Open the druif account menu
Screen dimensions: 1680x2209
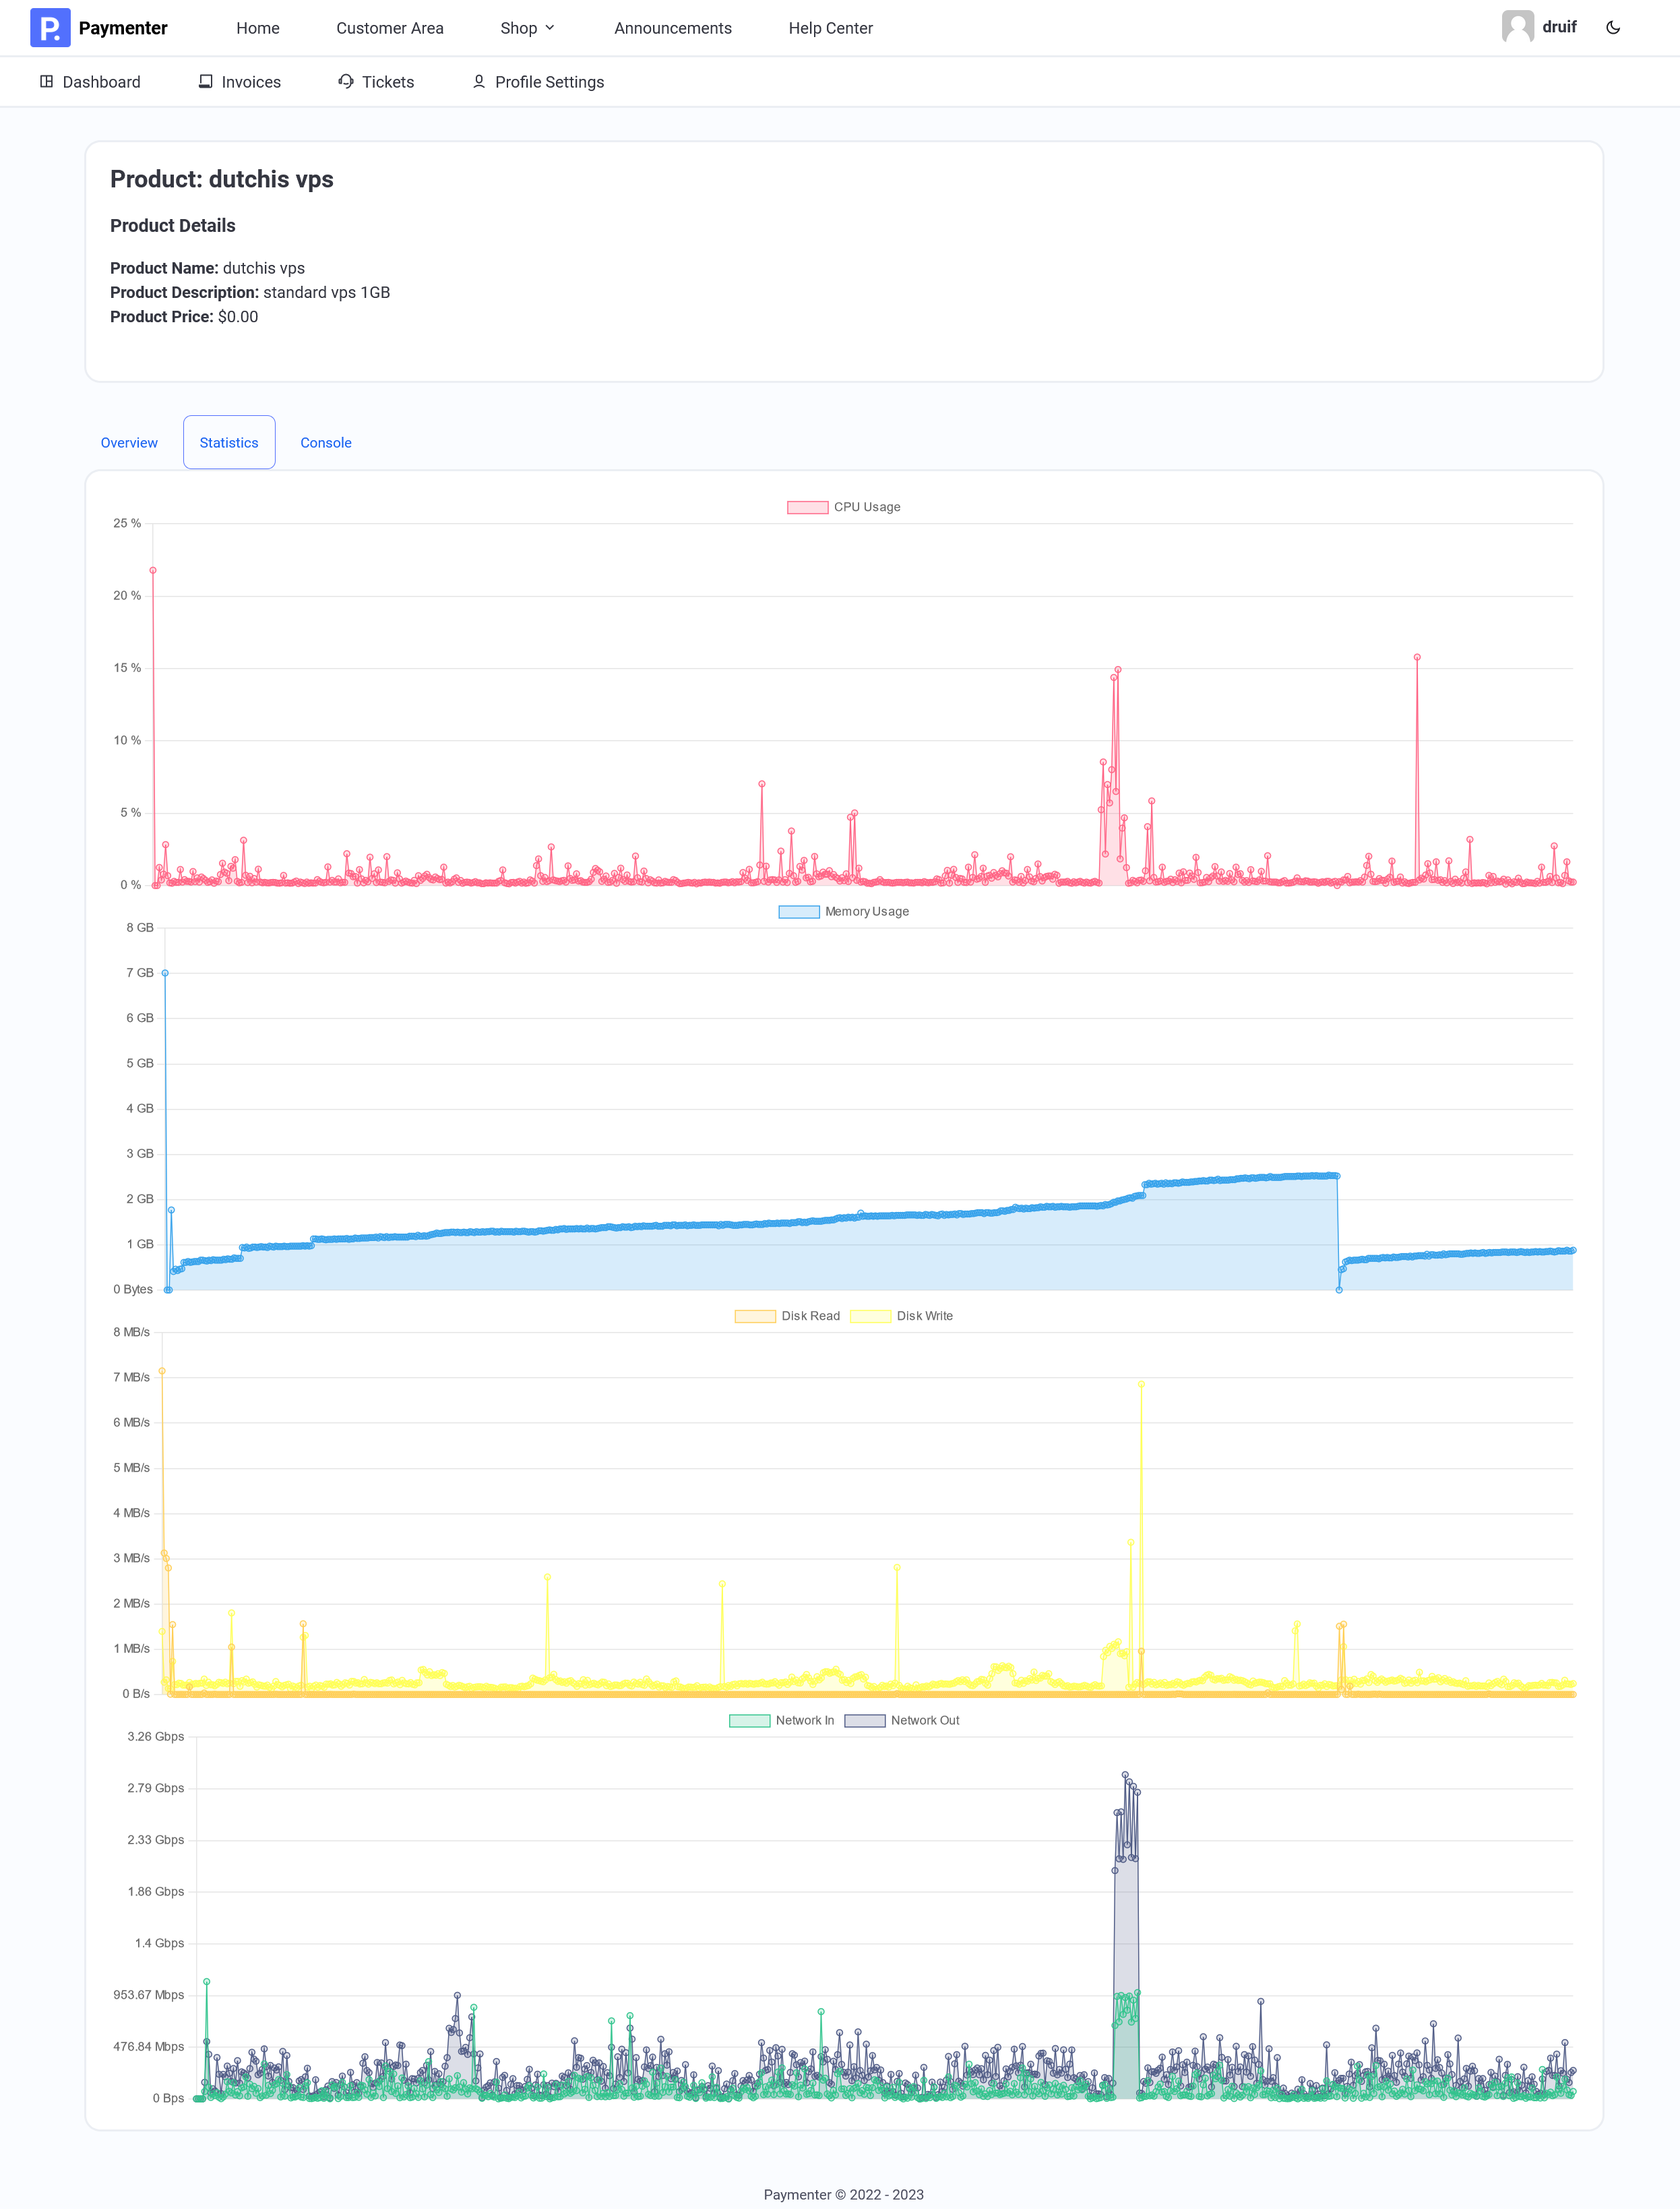click(1558, 27)
